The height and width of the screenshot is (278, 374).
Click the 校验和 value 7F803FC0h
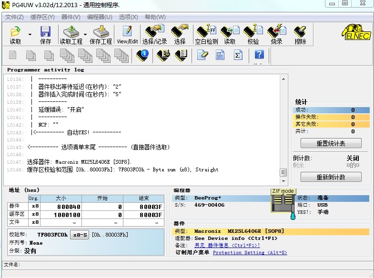click(52, 235)
